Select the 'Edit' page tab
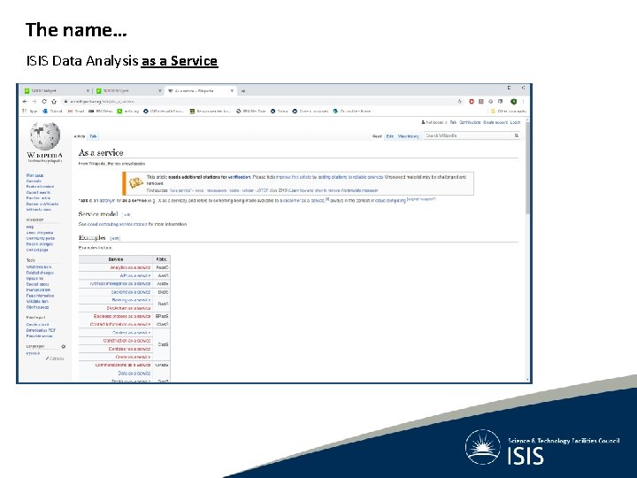 coord(390,136)
